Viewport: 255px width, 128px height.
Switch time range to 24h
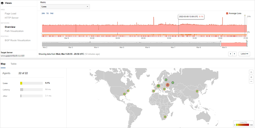[43, 13]
